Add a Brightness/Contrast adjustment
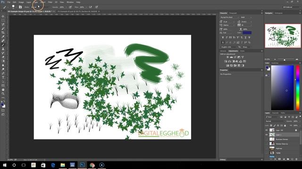Screen dimensions: 302x169 227,57
